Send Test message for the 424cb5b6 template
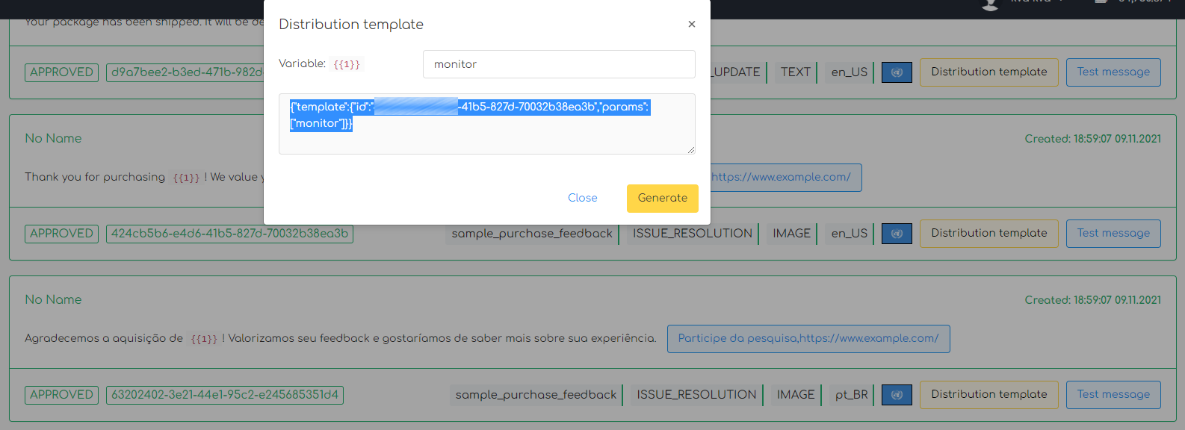This screenshot has width=1185, height=430. [x=1113, y=234]
